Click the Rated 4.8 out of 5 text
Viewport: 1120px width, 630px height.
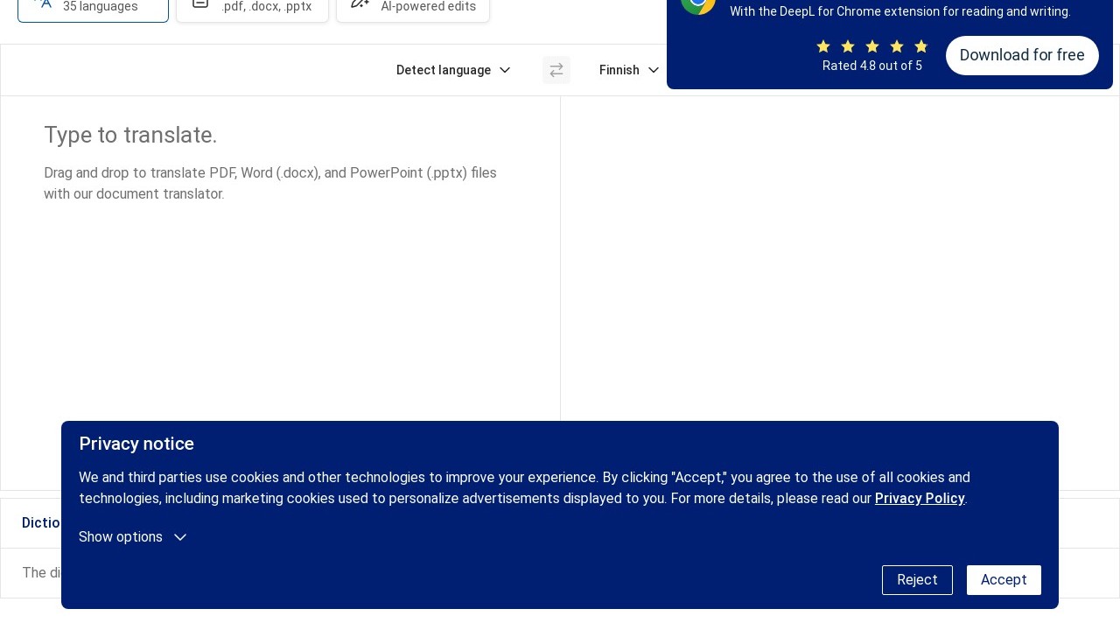[871, 66]
